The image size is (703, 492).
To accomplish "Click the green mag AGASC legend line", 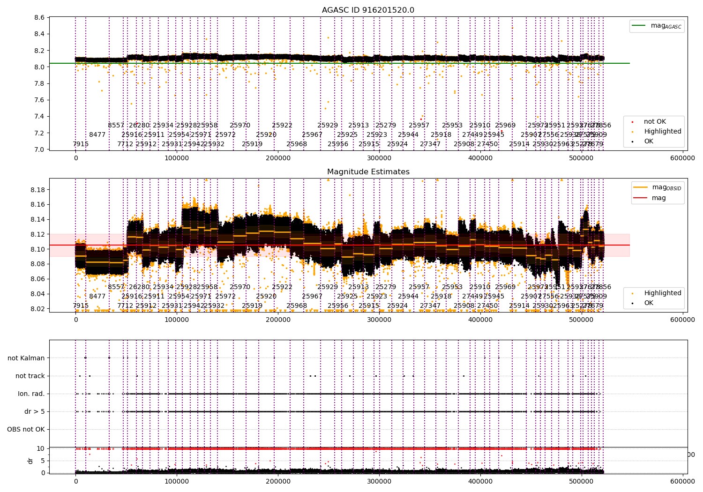I will pos(639,26).
